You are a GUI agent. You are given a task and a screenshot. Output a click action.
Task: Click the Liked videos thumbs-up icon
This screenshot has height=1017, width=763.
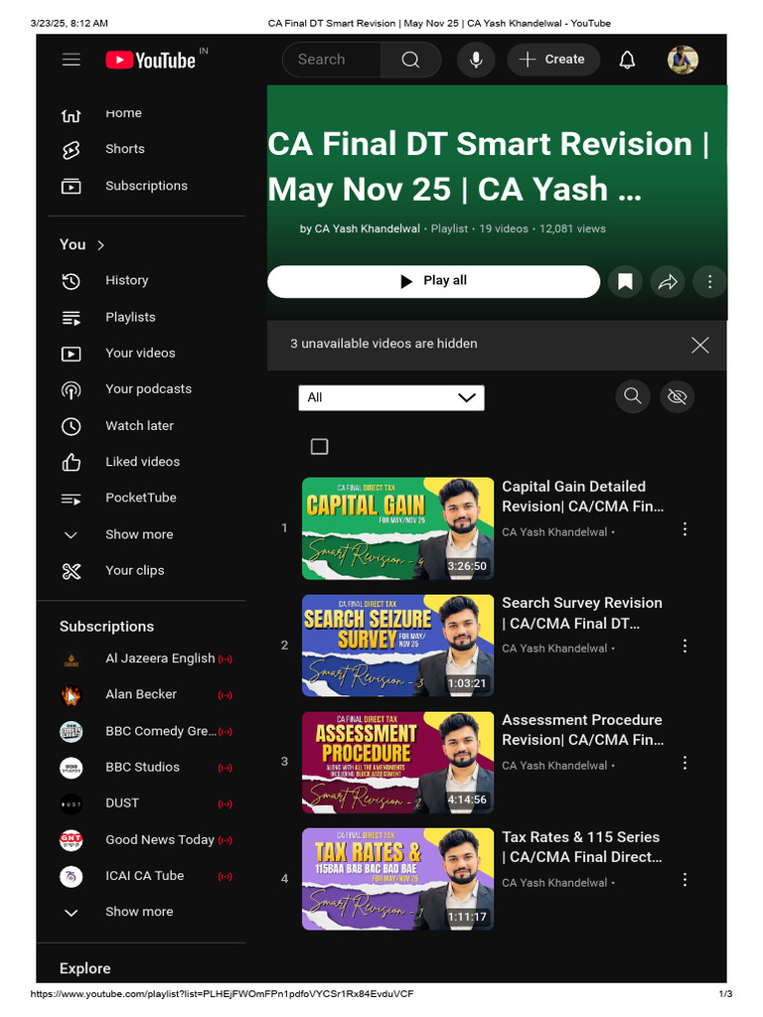(x=72, y=463)
